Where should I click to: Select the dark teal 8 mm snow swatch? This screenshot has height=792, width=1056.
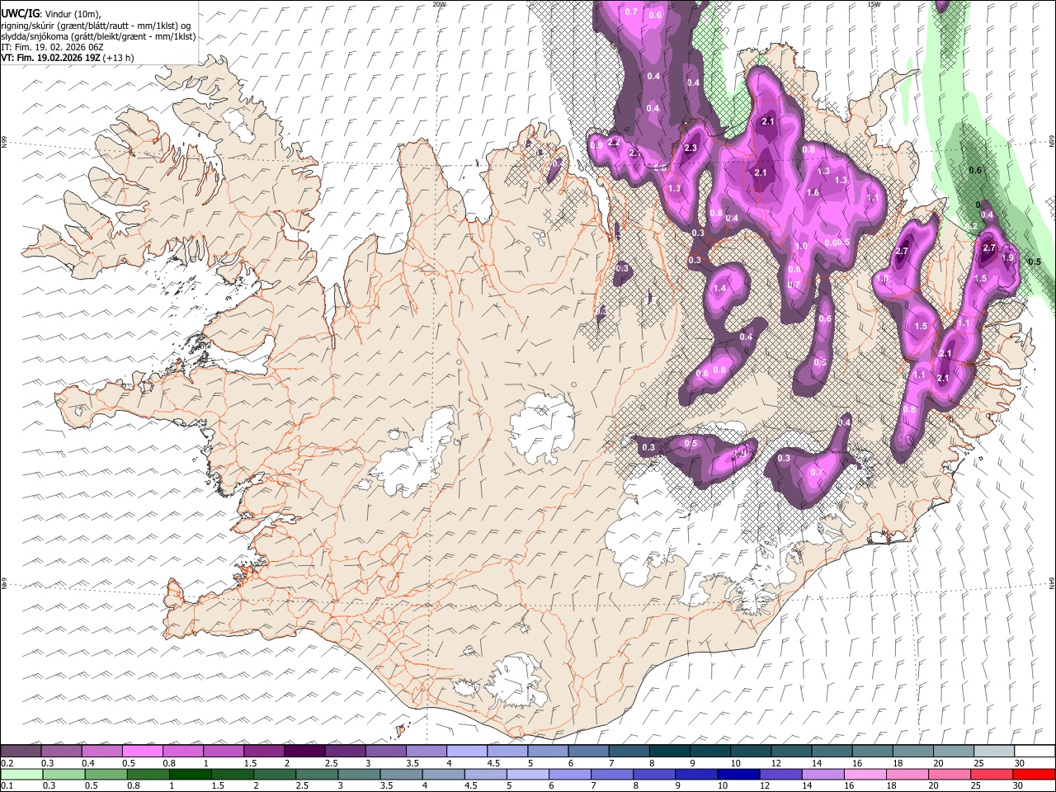[x=669, y=752]
